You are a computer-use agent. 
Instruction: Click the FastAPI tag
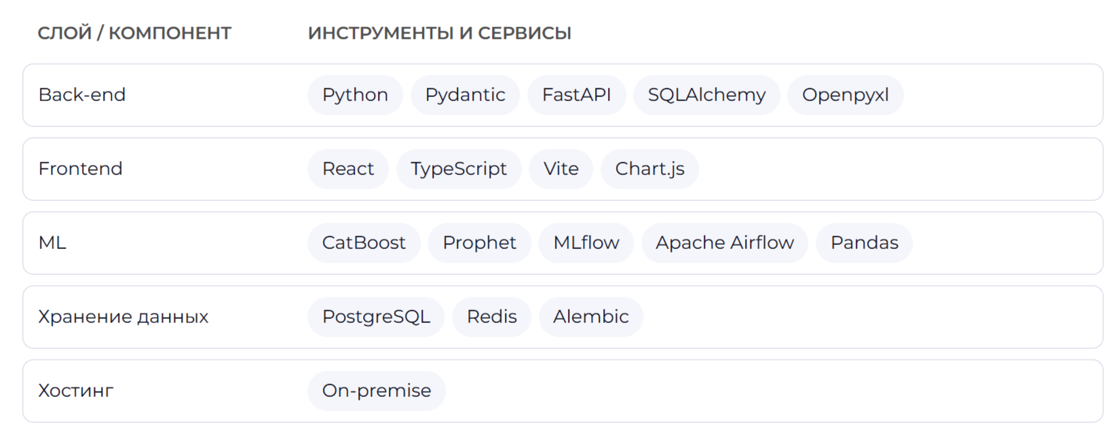coord(576,95)
